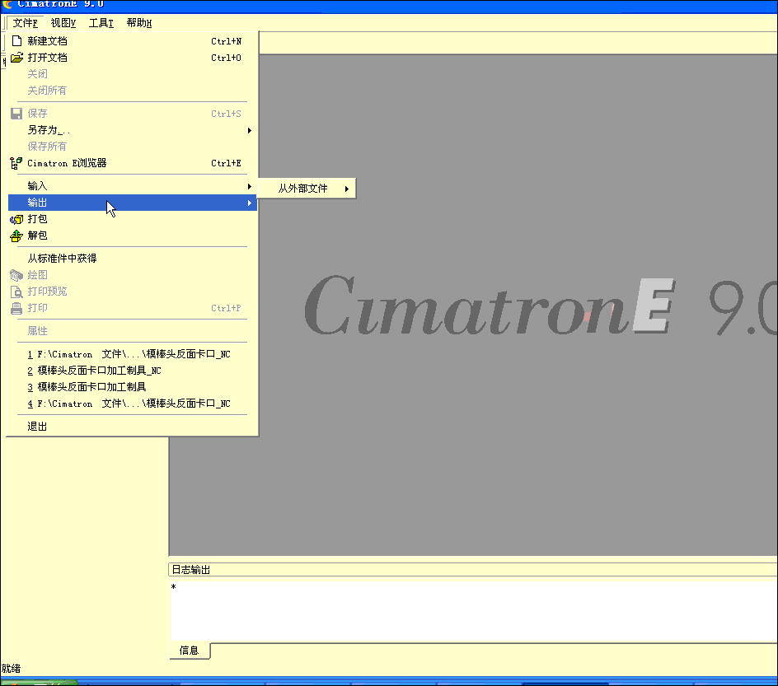Viewport: 778px width, 686px height.
Task: Click the 解包 unpack icon
Action: (16, 236)
